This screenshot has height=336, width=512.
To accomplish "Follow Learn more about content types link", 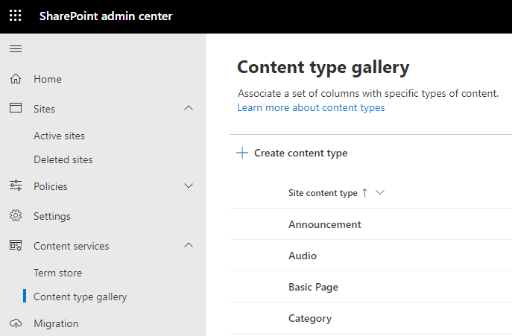I will pyautogui.click(x=311, y=107).
